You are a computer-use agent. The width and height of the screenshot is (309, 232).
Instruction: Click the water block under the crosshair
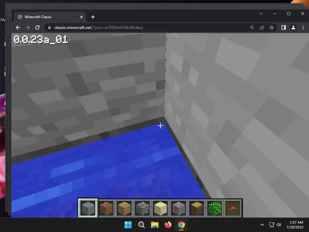pyautogui.click(x=161, y=126)
